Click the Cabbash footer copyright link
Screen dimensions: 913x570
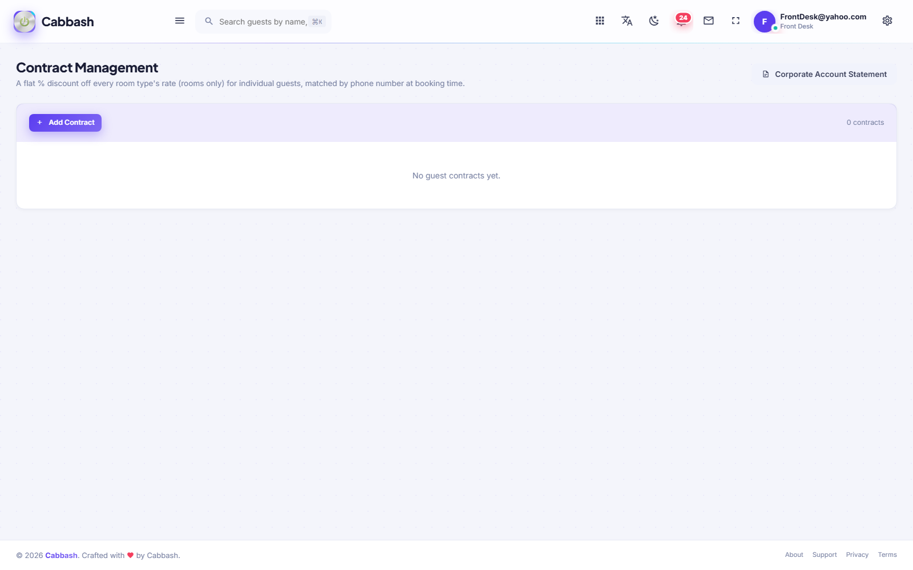61,555
